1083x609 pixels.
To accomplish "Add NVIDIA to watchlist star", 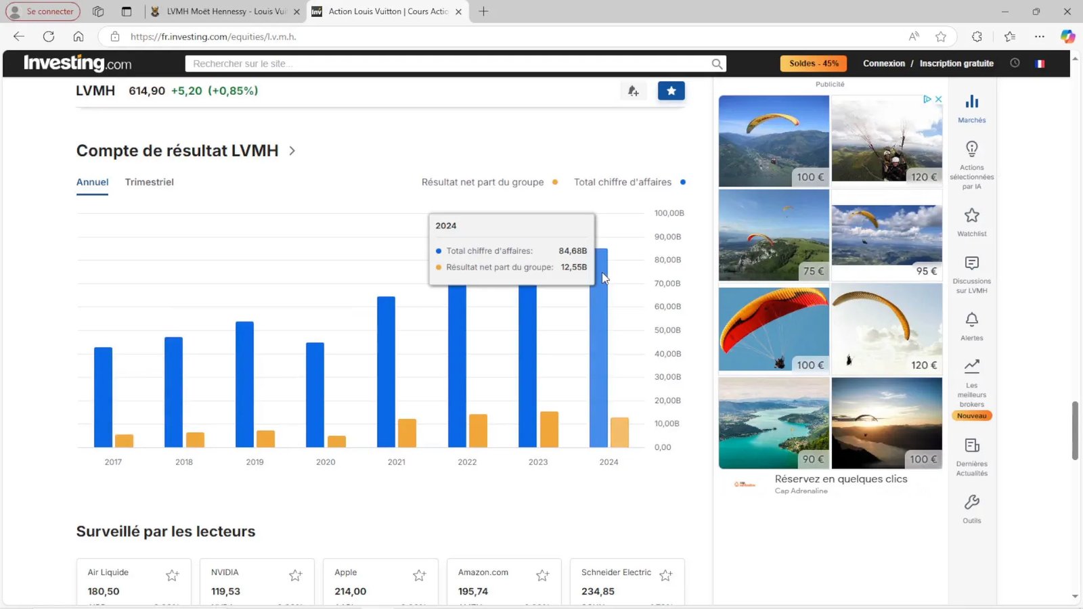I will [296, 575].
